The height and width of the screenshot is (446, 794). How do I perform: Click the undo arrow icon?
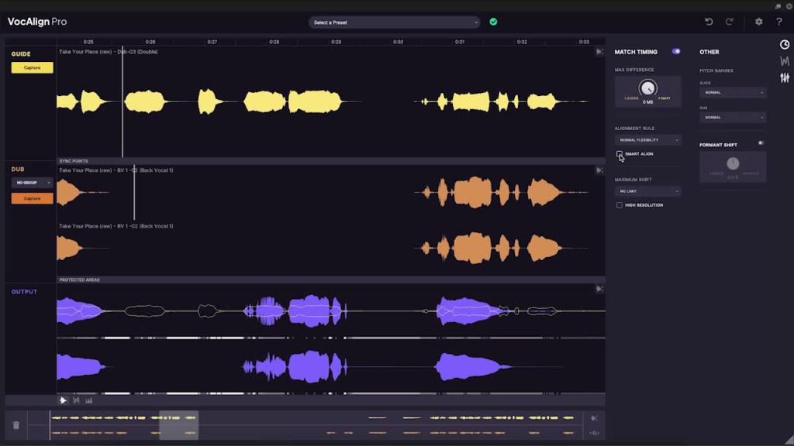click(x=709, y=22)
